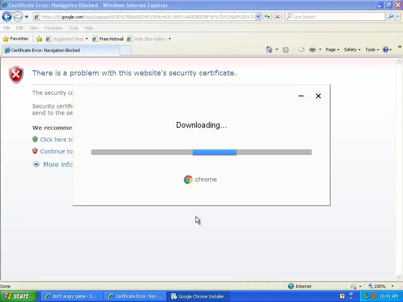The image size is (403, 302).
Task: Expand zoom level dropdown arrow
Action: [392, 286]
